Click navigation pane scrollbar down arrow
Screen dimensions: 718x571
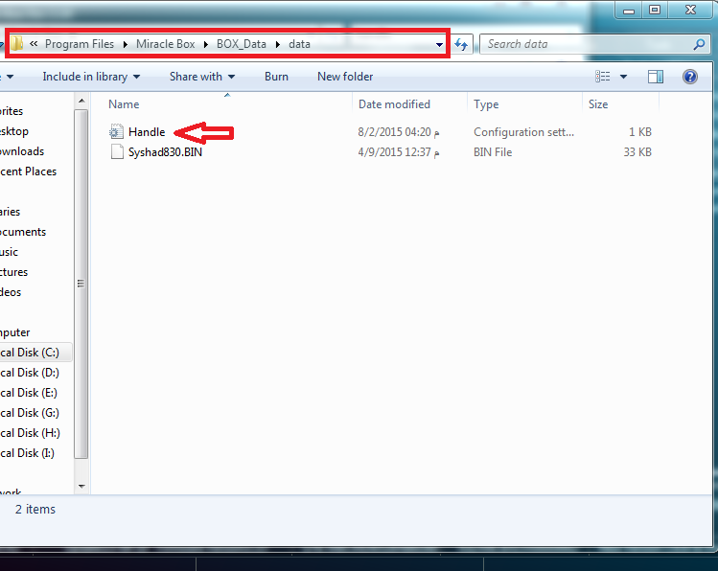[81, 487]
